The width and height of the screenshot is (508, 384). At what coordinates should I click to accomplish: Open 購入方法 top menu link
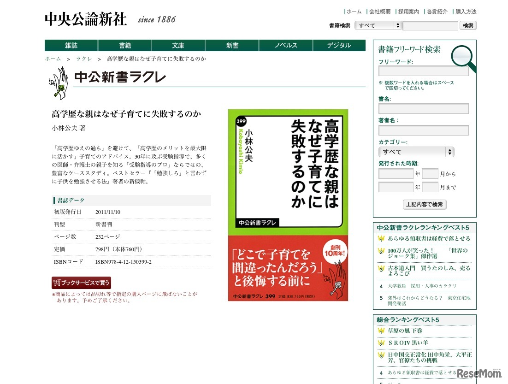466,12
